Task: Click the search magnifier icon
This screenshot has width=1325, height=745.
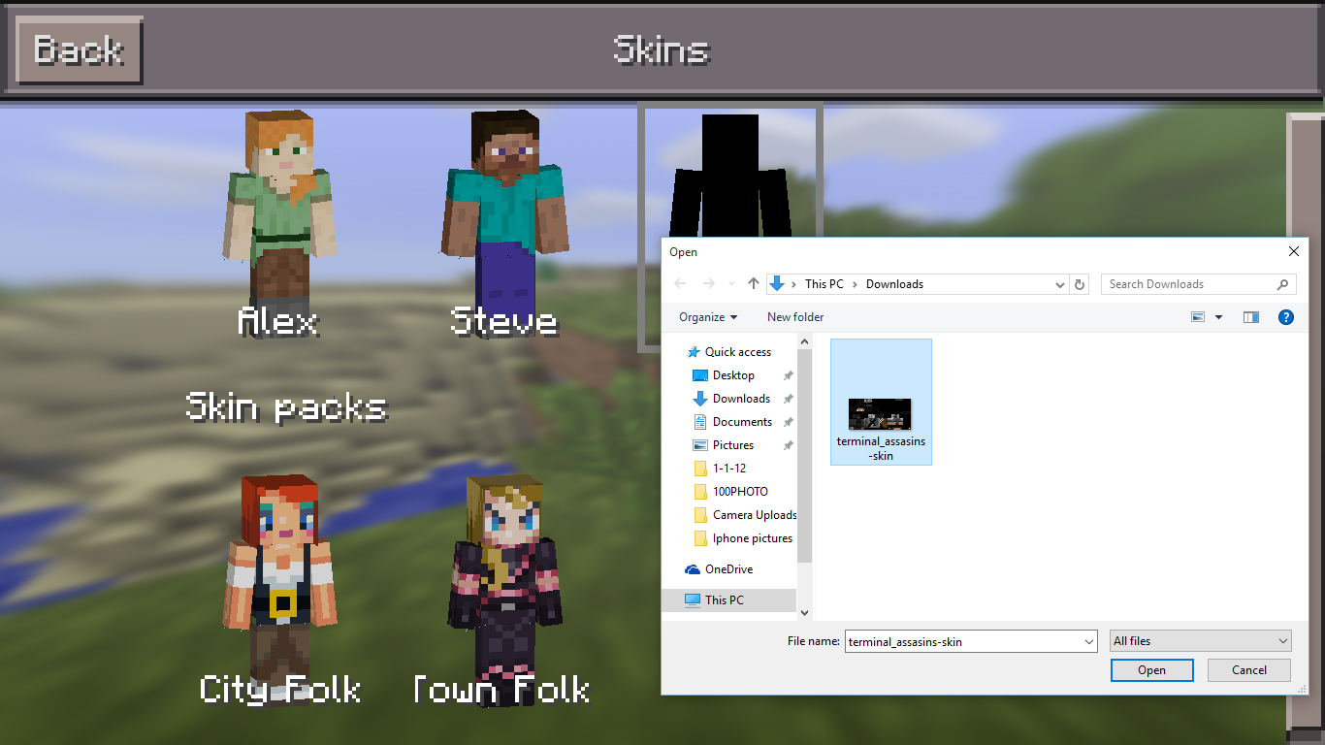Action: 1283,284
